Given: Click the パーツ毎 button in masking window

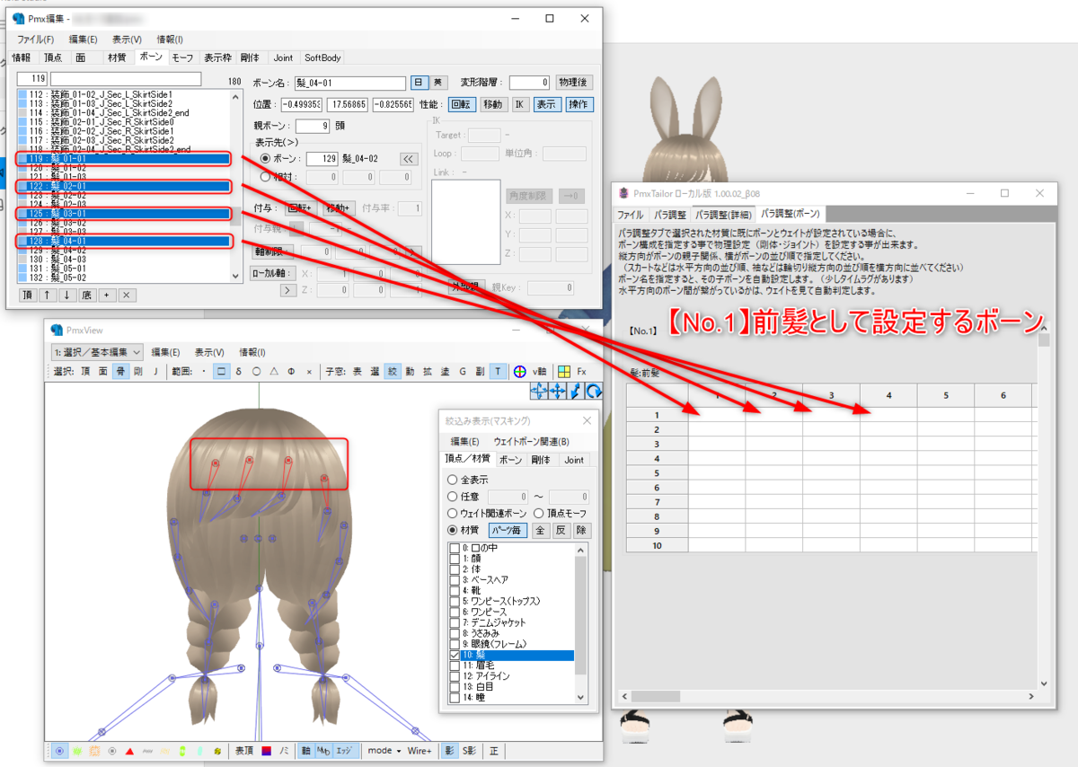Looking at the screenshot, I should click(509, 530).
